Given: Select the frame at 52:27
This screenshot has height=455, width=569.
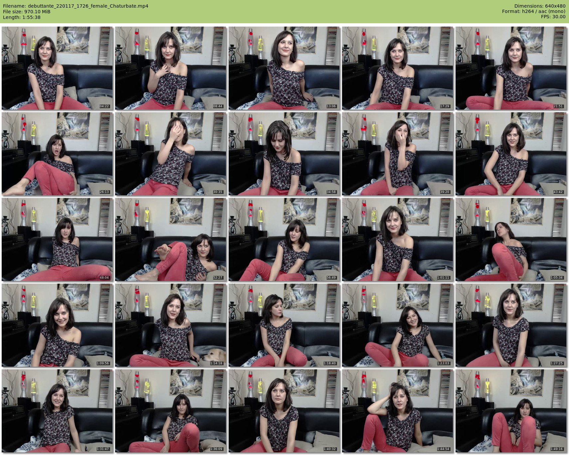Looking at the screenshot, I should pyautogui.click(x=171, y=239).
